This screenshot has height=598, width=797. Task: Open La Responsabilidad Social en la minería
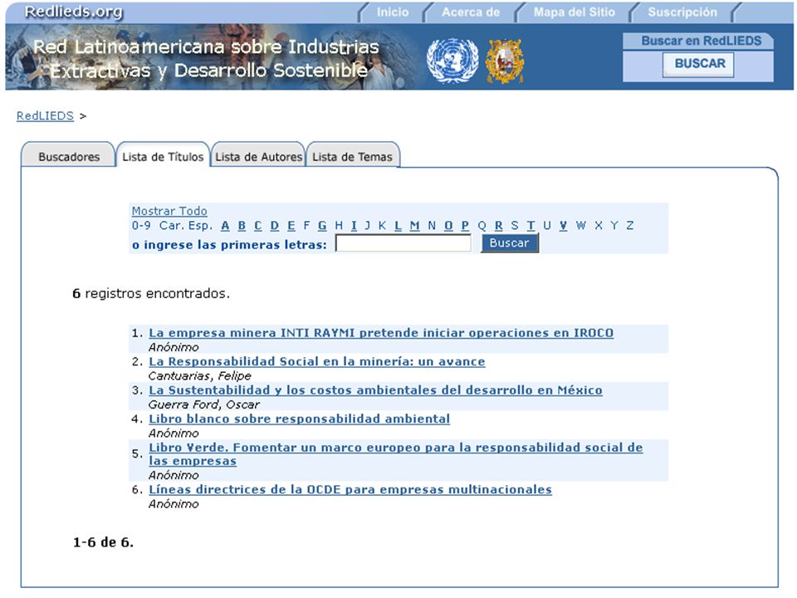[x=317, y=361]
